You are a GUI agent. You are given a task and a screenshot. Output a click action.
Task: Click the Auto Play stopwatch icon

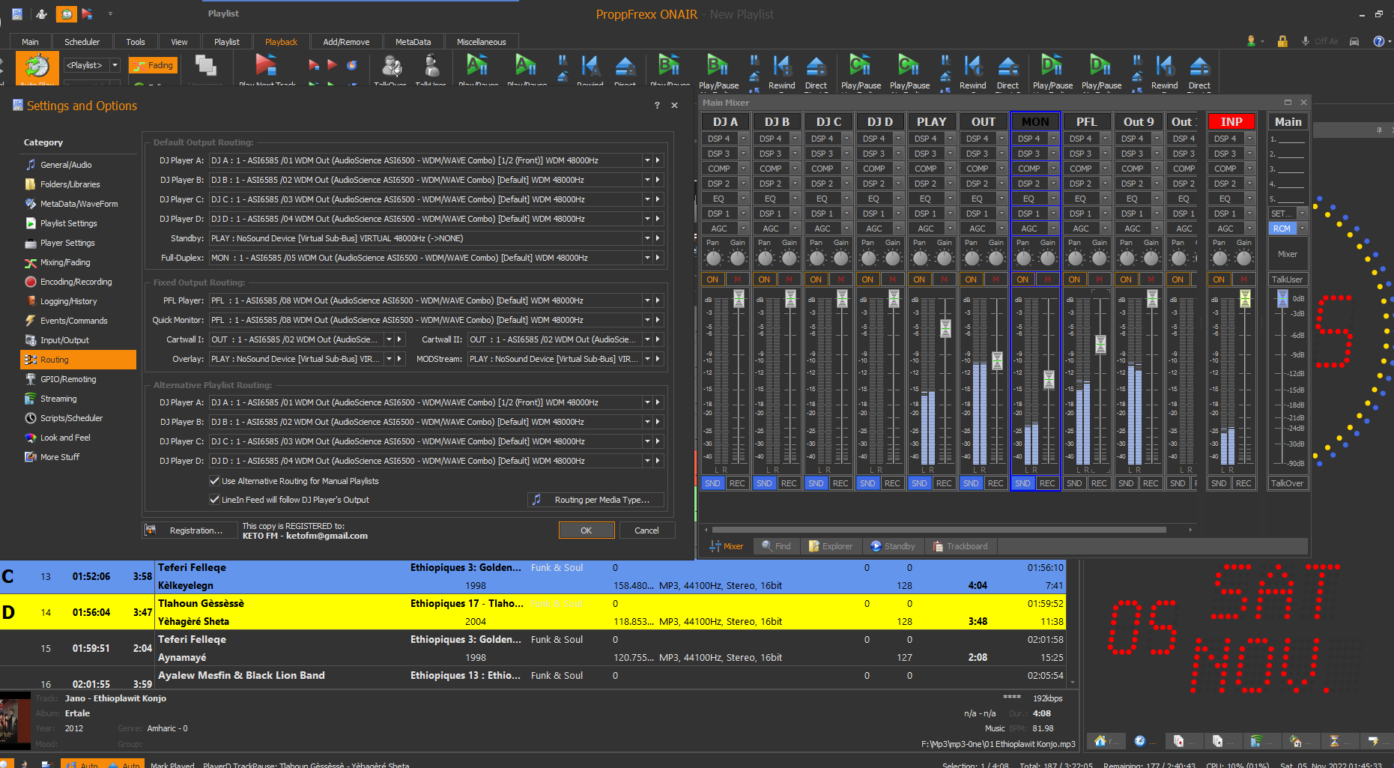pos(36,67)
